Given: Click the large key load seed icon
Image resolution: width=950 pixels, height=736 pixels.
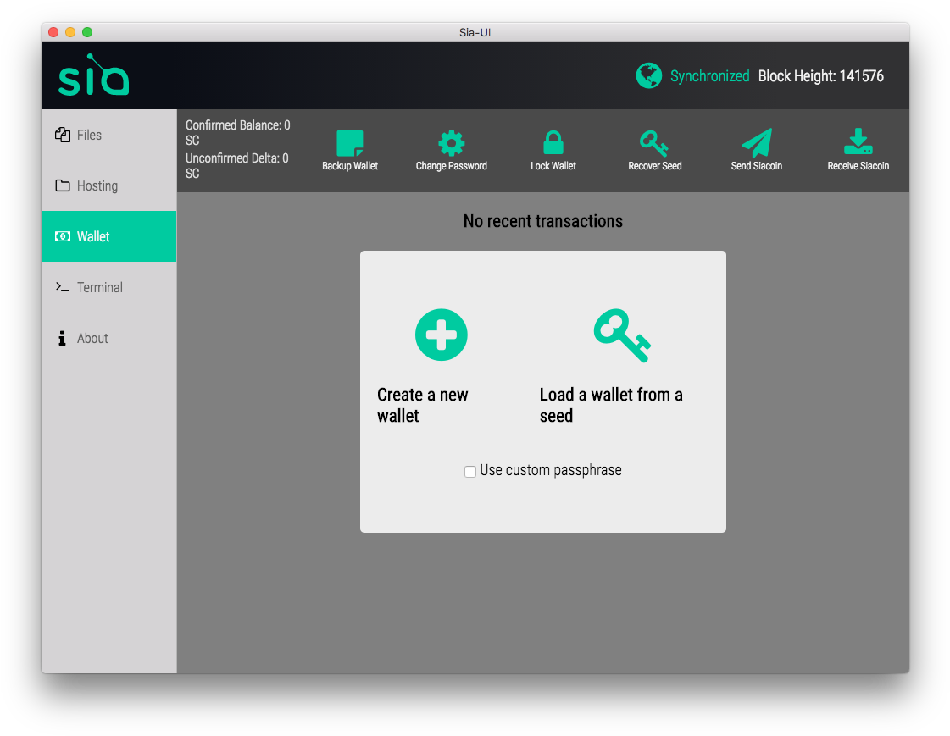Looking at the screenshot, I should (622, 335).
